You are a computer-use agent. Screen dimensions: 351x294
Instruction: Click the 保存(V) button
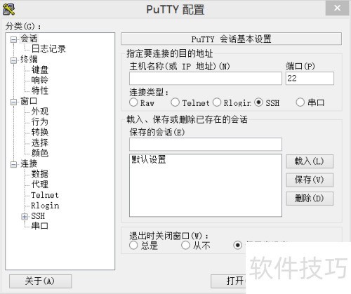[x=310, y=180]
